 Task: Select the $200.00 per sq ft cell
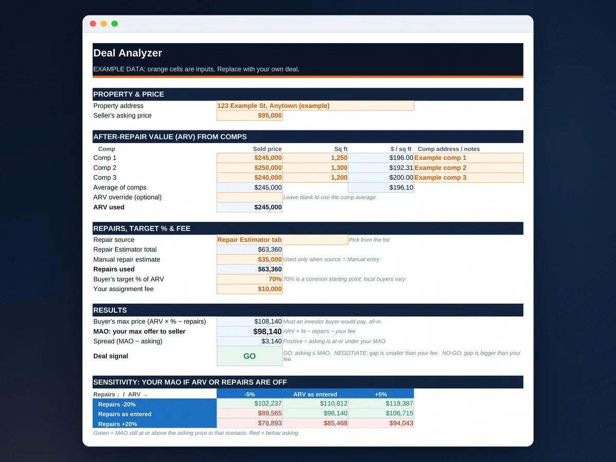point(381,178)
